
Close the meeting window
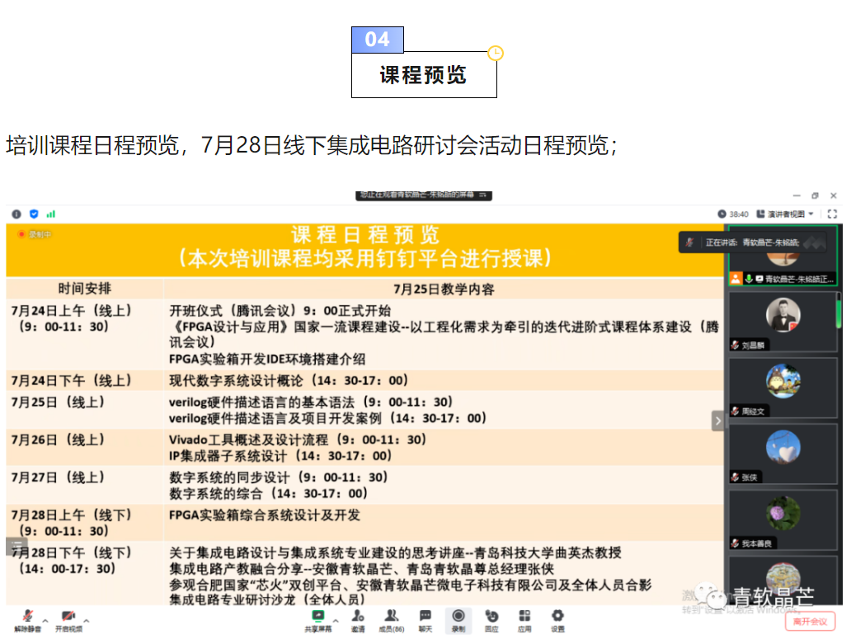click(834, 196)
